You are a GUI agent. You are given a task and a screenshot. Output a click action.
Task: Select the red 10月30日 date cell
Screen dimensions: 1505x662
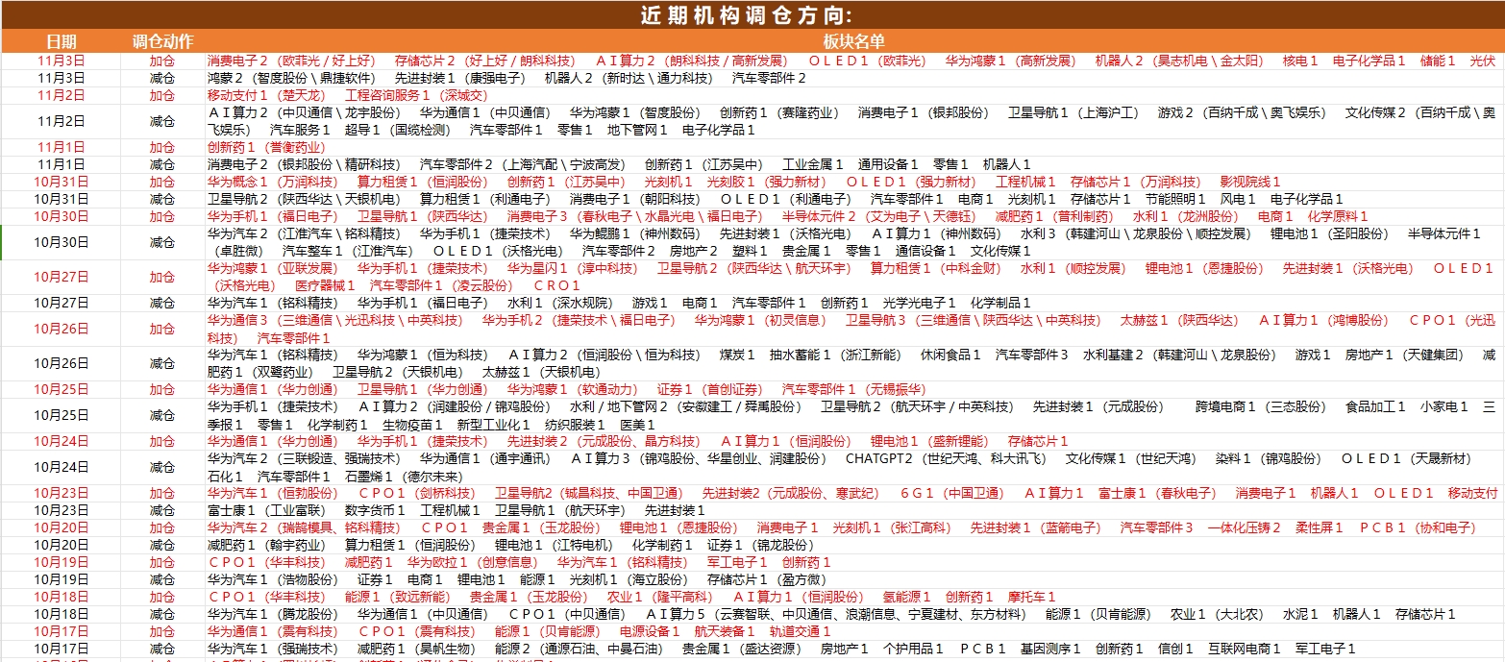[x=62, y=216]
